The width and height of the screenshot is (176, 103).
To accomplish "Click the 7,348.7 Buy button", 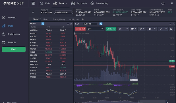I will [x=111, y=29].
